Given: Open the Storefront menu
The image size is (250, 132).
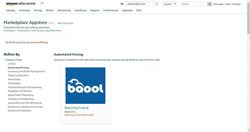Looking at the screenshot, I should click(x=80, y=10).
